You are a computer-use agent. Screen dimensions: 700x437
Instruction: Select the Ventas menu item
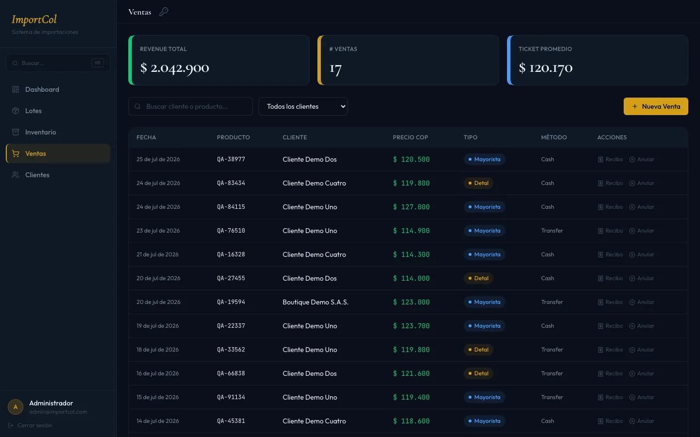[58, 153]
